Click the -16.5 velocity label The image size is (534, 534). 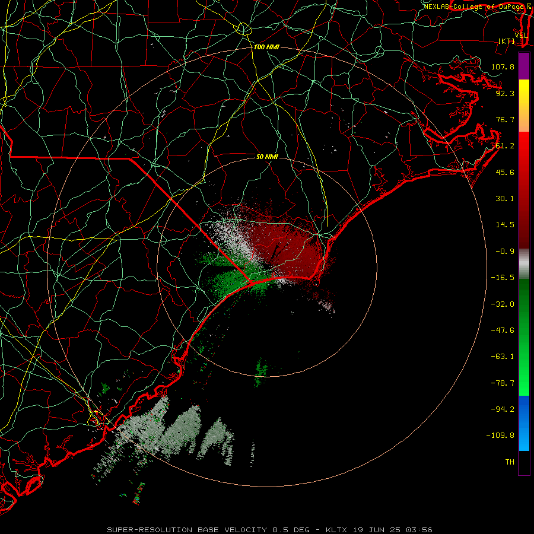pos(503,278)
